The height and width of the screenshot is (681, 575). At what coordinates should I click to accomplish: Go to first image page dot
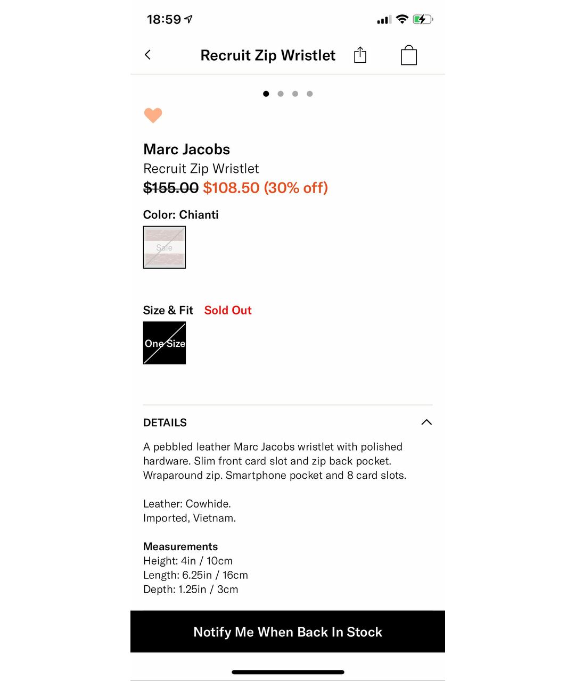tap(266, 94)
